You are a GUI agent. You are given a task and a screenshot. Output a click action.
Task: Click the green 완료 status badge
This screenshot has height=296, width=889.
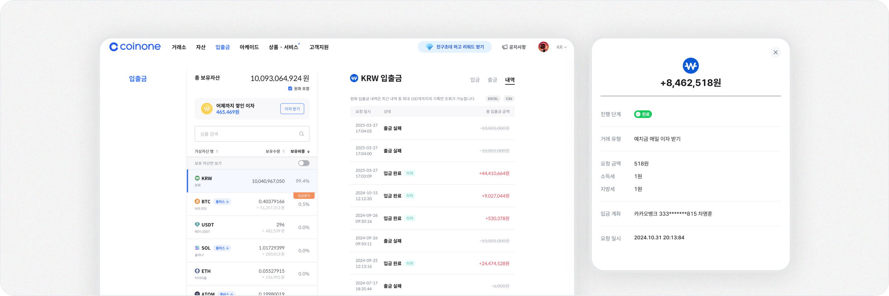tap(643, 114)
